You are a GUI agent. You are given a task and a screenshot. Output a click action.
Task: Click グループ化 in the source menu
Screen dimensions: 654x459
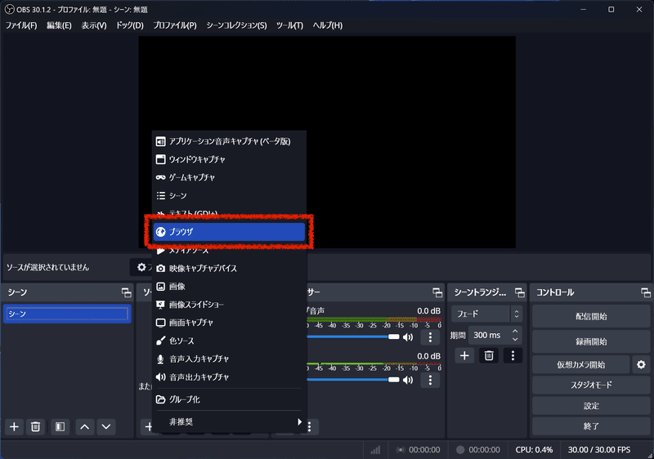[x=229, y=399]
